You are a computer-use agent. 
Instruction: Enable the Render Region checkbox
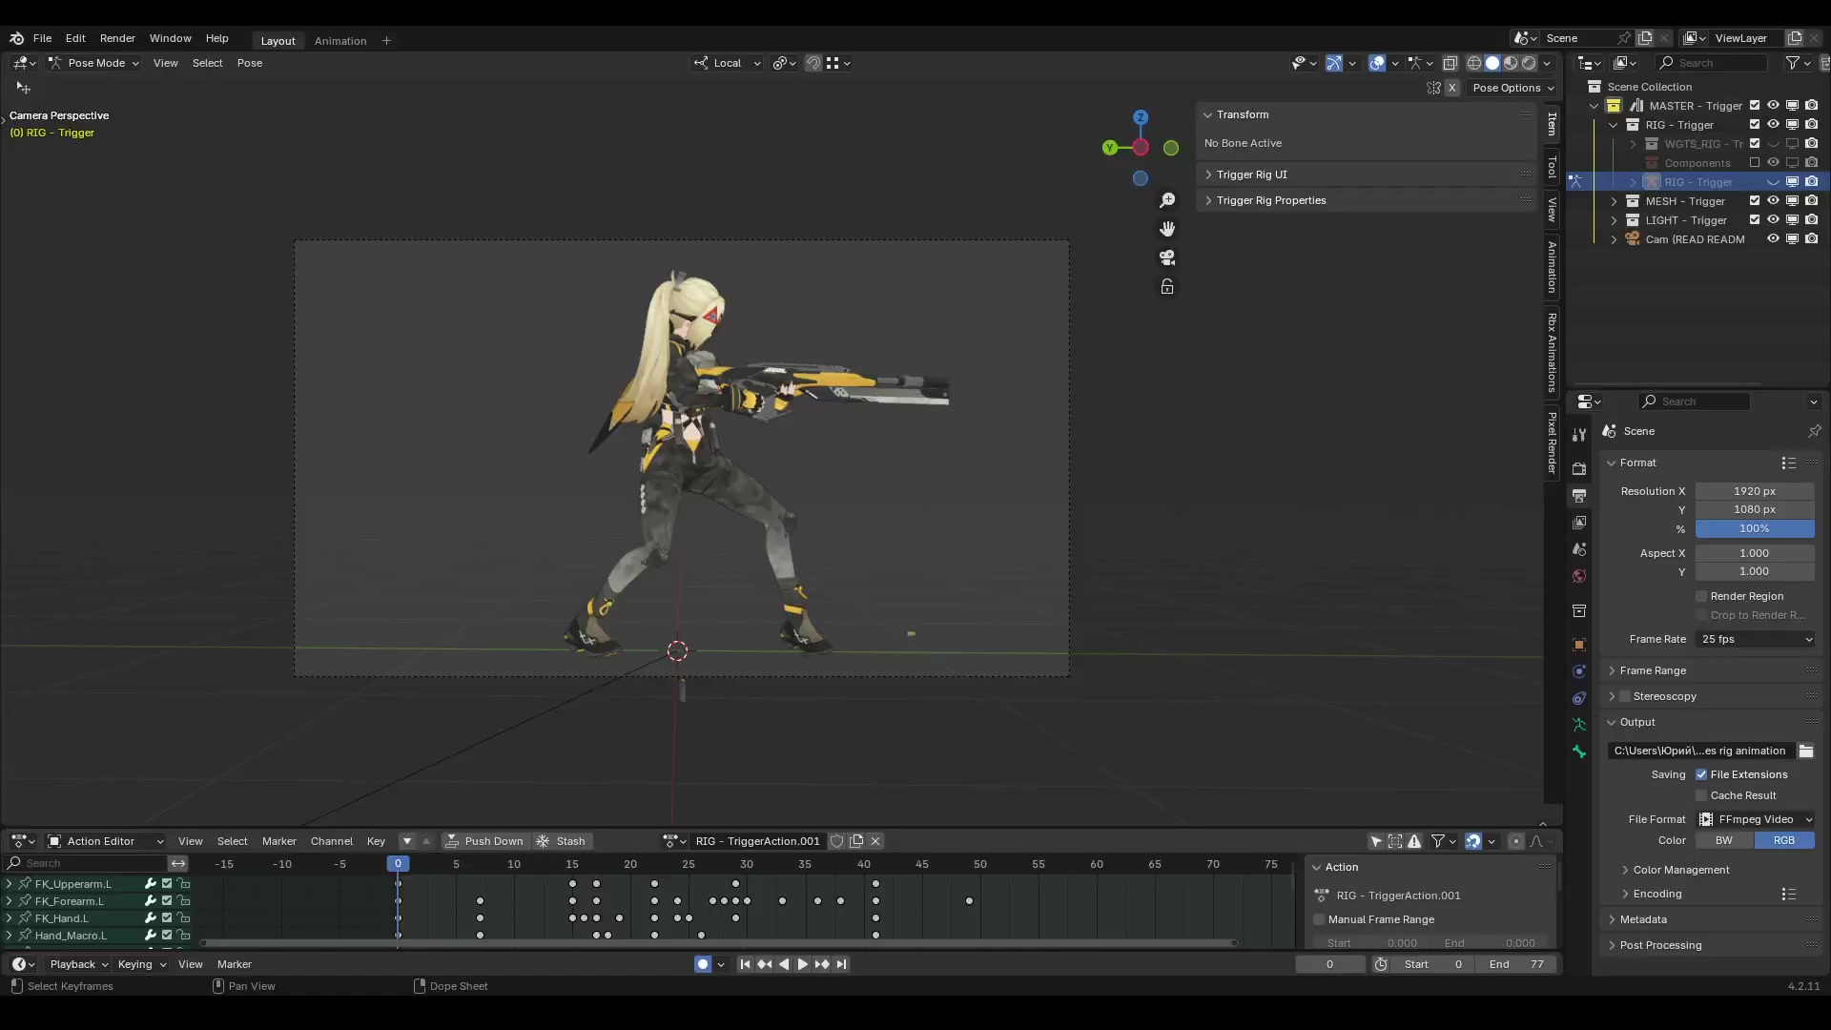point(1701,596)
